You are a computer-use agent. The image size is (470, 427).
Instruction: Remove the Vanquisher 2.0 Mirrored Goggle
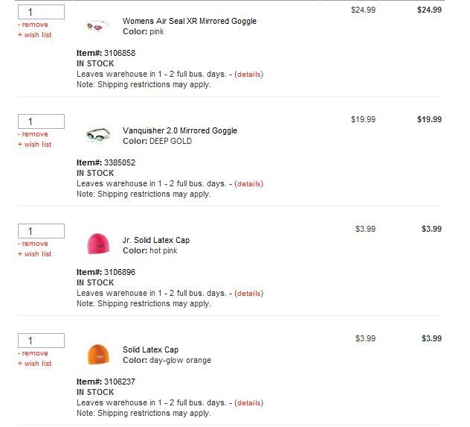pos(34,134)
